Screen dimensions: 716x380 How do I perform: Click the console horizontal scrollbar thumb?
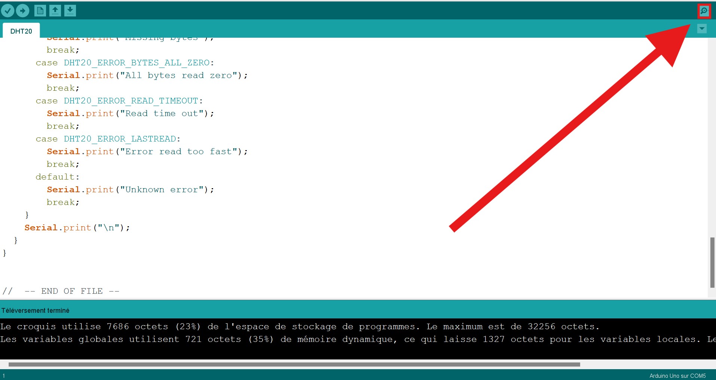(294, 364)
